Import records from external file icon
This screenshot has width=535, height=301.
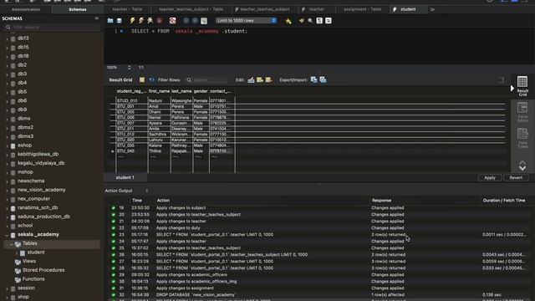[x=323, y=80]
